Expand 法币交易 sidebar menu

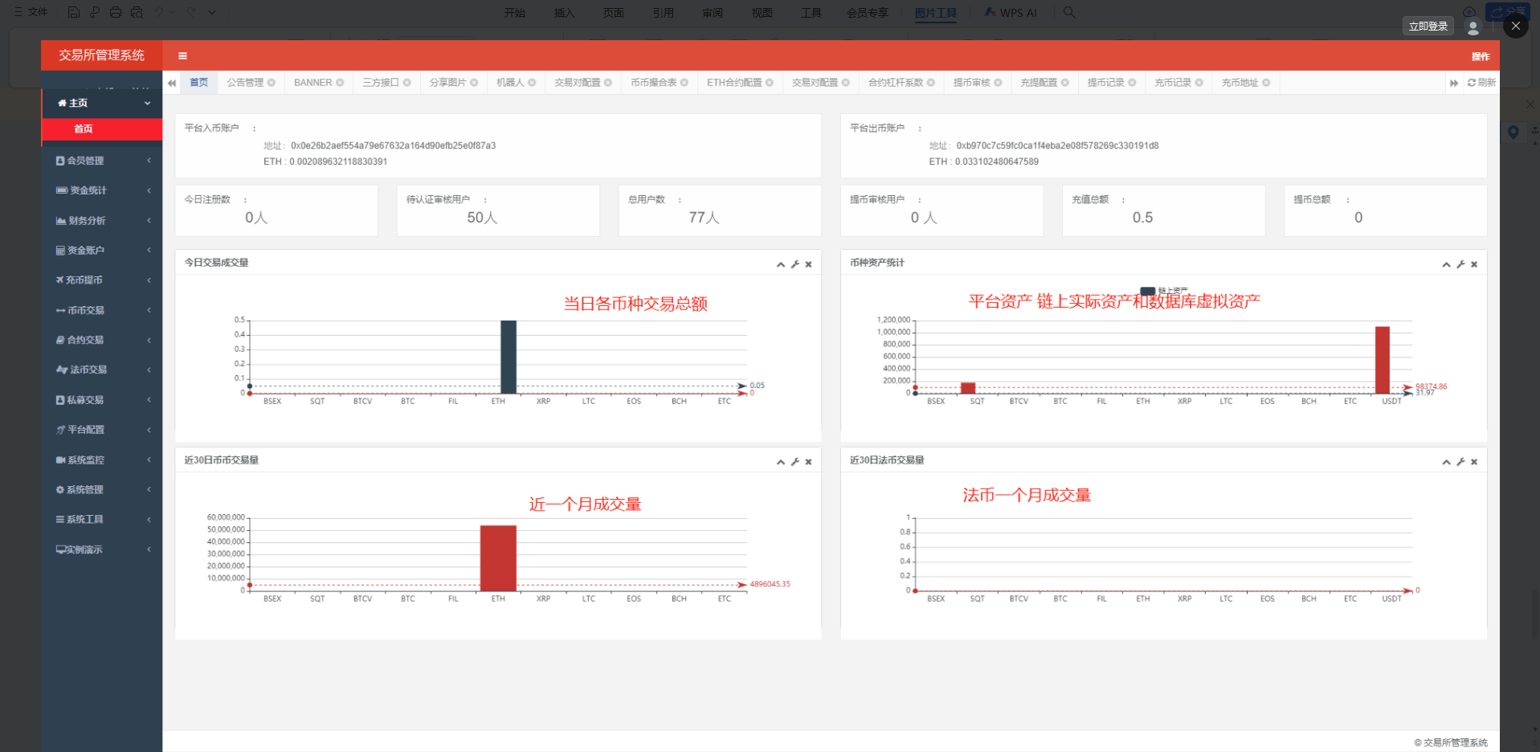[x=102, y=370]
